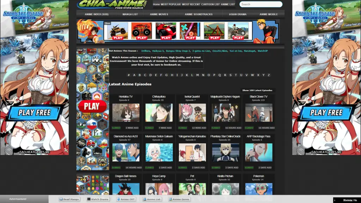Select letter A in alphabet index
Screen dimensions: 361x203
pos(134,75)
